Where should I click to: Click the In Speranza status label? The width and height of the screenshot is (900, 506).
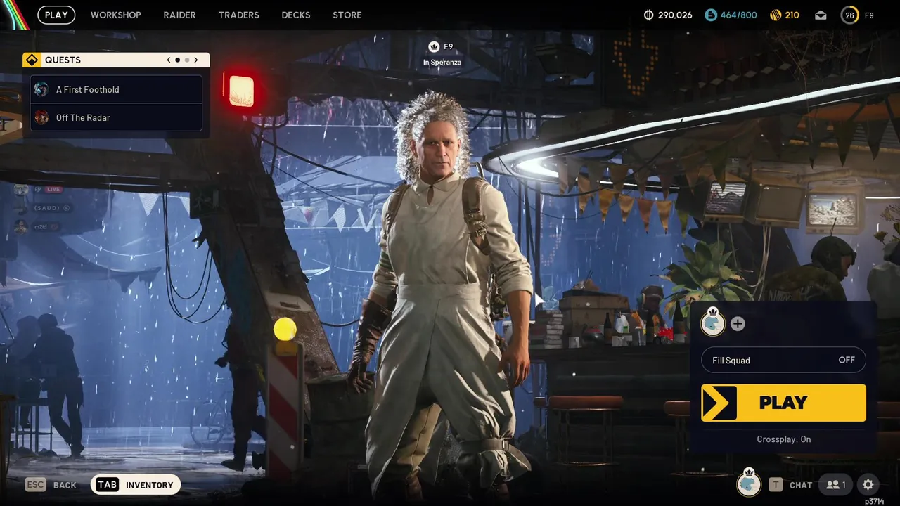(x=442, y=63)
